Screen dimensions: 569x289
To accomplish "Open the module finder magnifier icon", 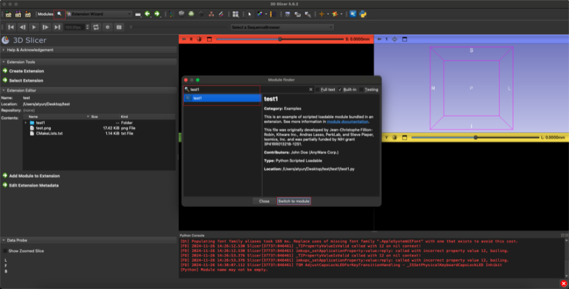I will 59,14.
